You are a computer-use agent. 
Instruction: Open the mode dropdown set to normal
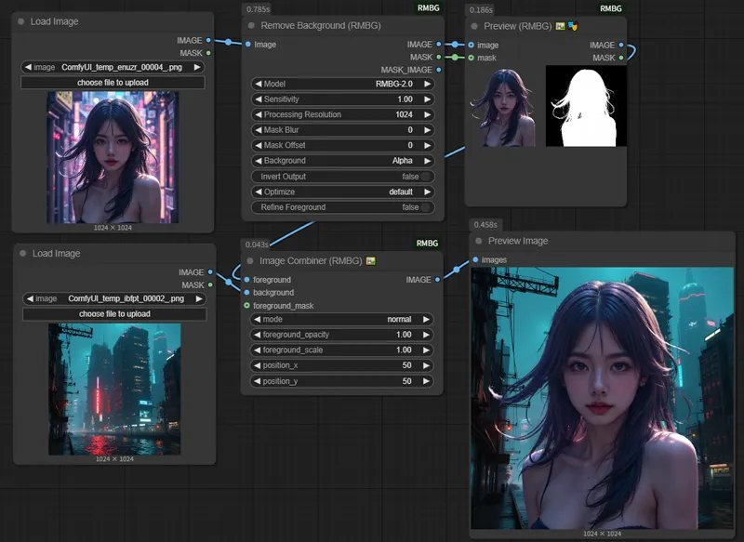pyautogui.click(x=341, y=319)
